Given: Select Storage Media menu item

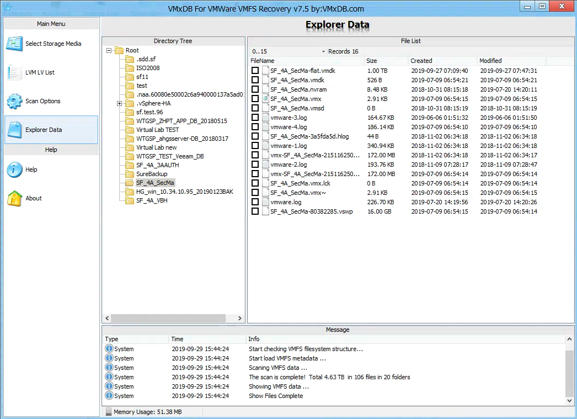Looking at the screenshot, I should (51, 44).
